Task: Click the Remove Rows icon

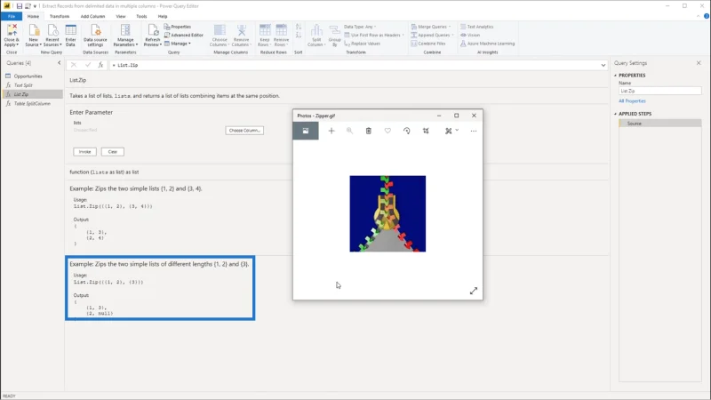Action: tap(281, 31)
